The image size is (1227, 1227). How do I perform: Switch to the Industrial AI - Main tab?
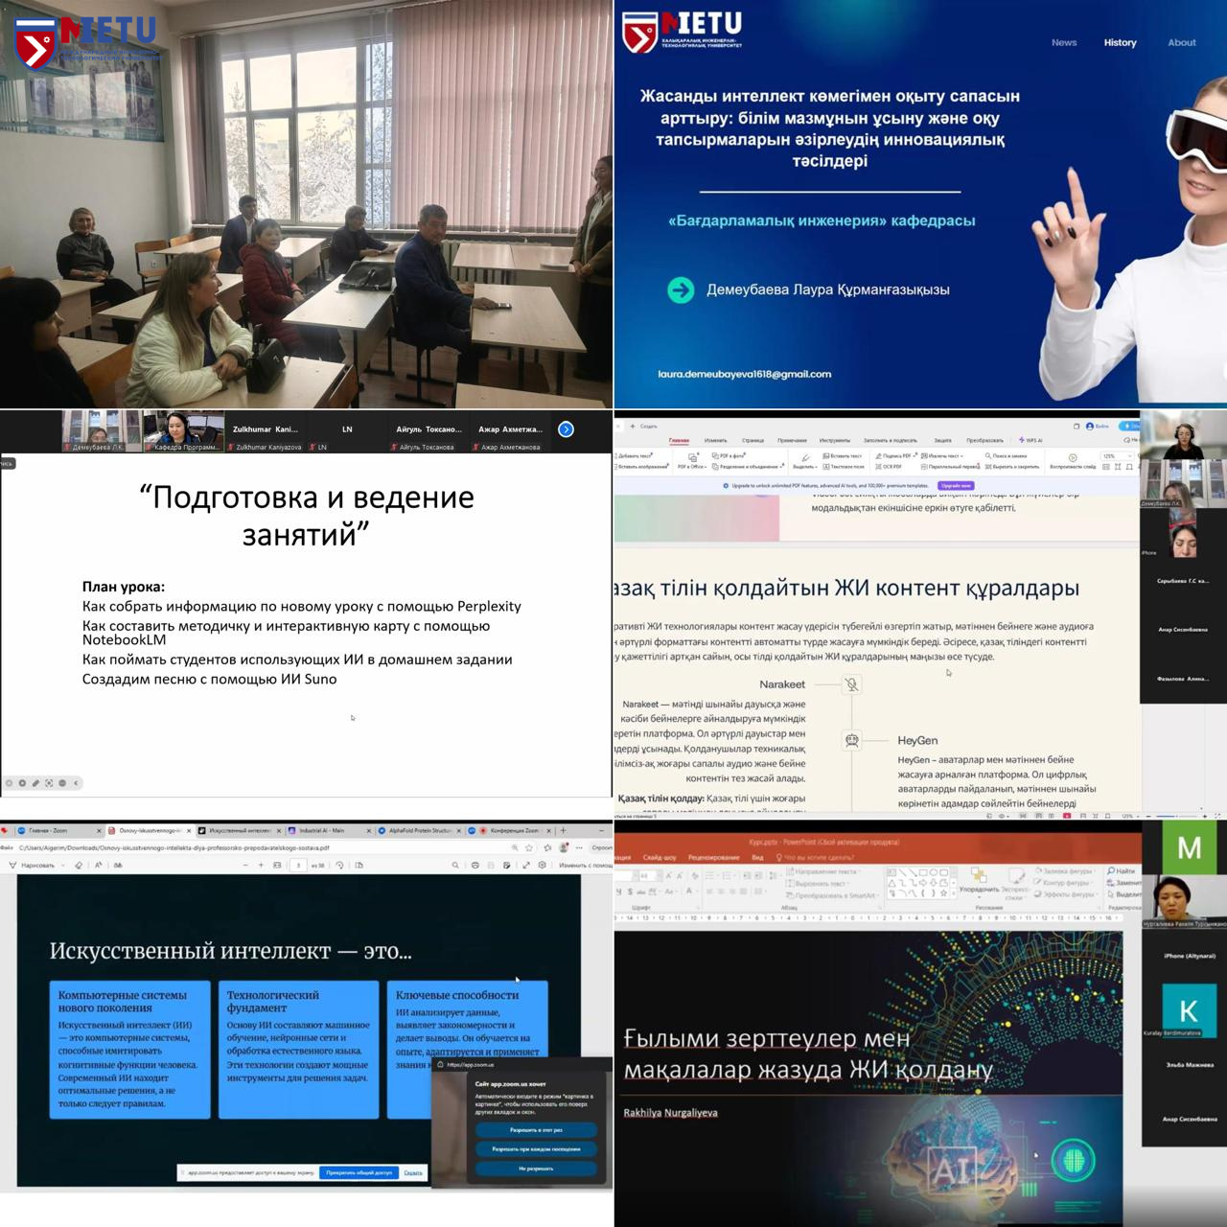pos(326,831)
